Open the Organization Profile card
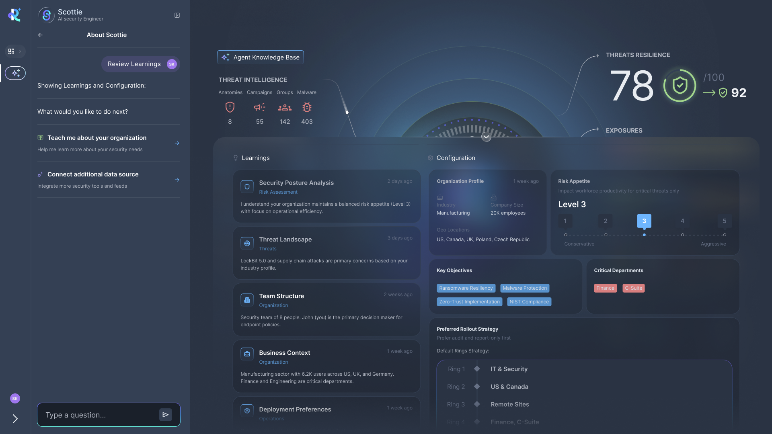 click(x=488, y=212)
